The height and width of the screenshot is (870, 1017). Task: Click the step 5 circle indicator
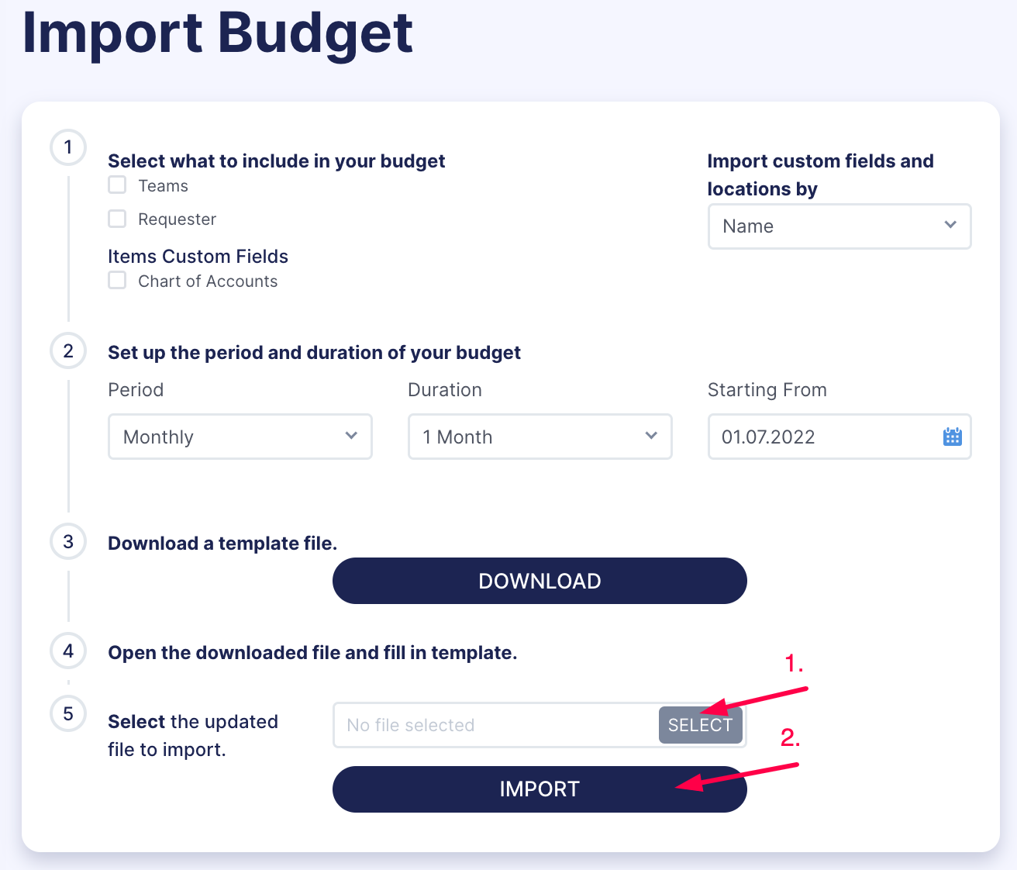(x=68, y=713)
